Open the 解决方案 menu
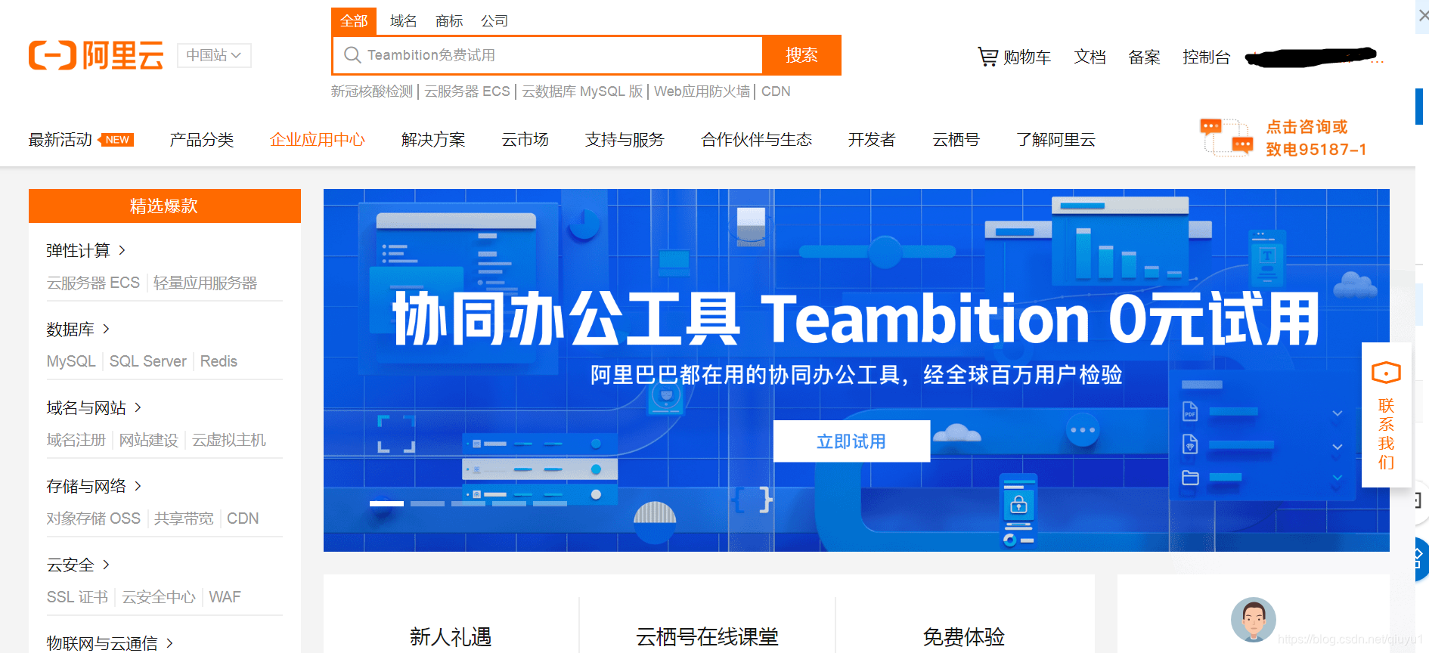1429x653 pixels. (x=433, y=140)
